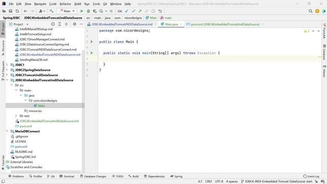Navigate forward in toolbar
This screenshot has height=184, width=327.
point(32,11)
